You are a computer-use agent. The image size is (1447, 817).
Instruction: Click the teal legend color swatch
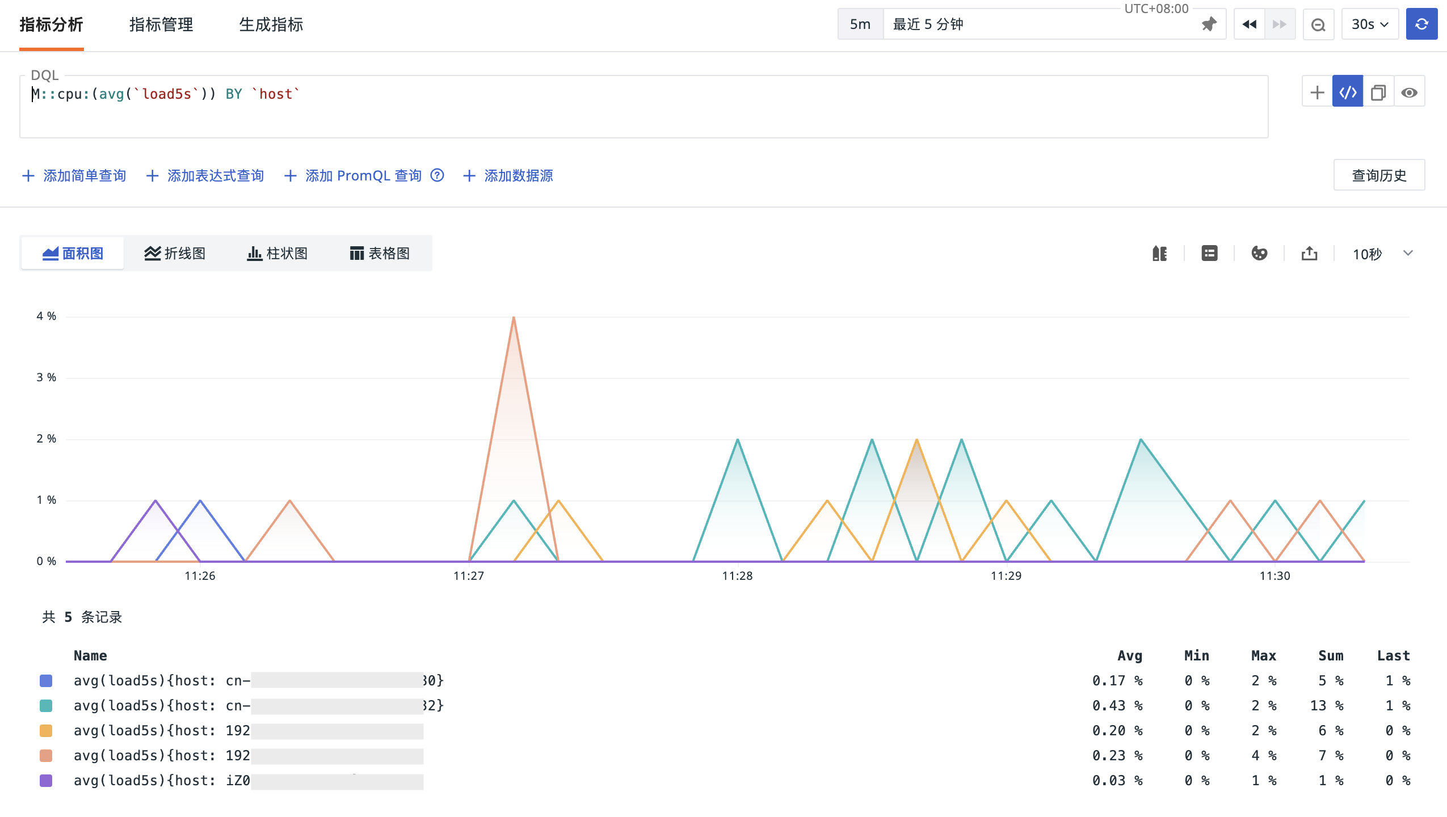46,705
